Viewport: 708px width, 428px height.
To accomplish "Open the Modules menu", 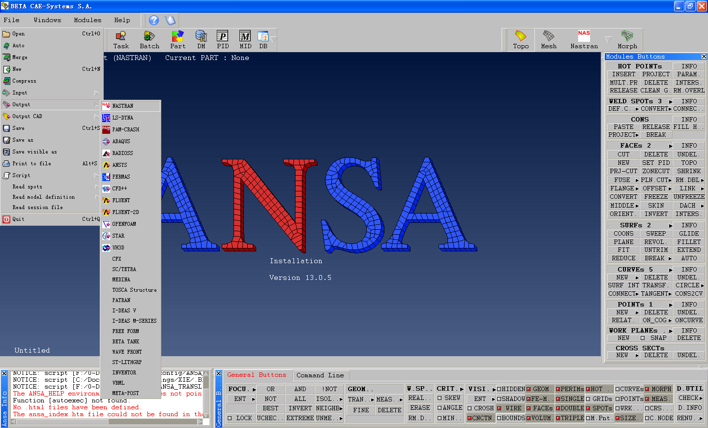I will [x=88, y=20].
